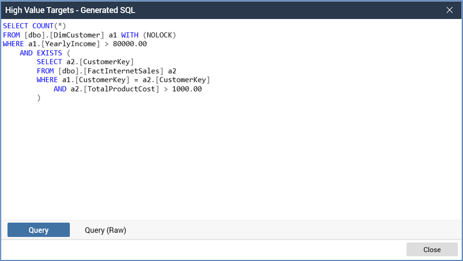Viewport: 463px width, 261px height.
Task: Click the first SELECT keyword at the top
Action: (15, 26)
